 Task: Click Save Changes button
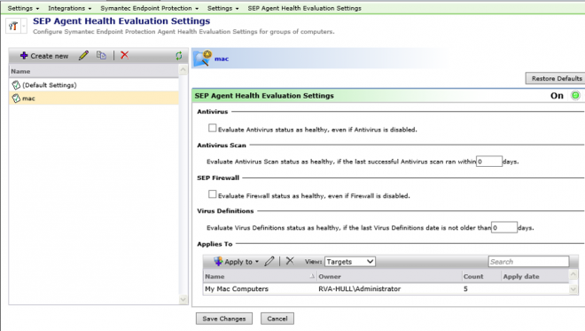click(x=224, y=319)
